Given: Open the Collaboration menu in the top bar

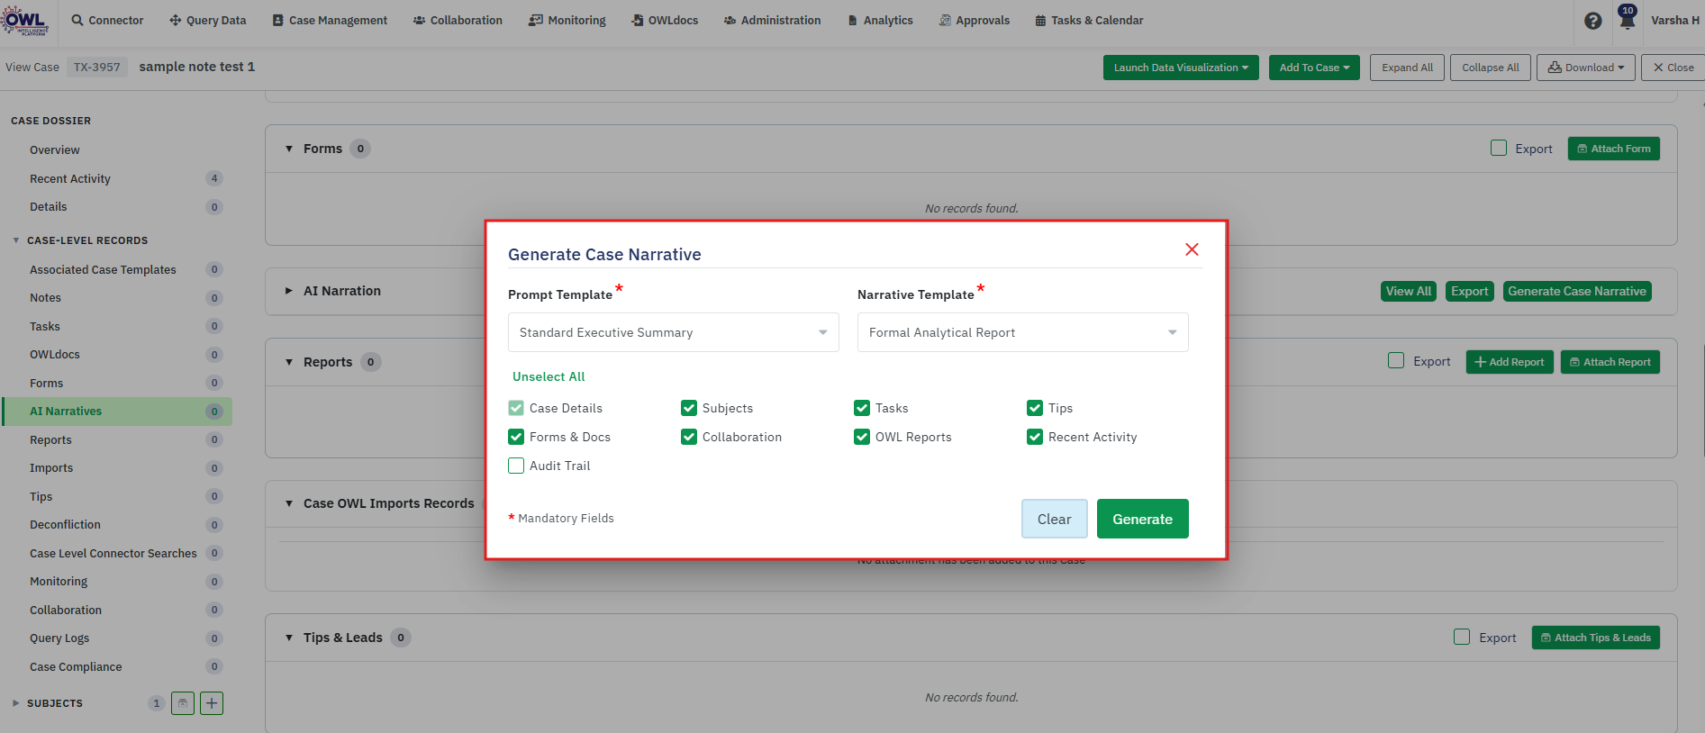Looking at the screenshot, I should pos(458,20).
